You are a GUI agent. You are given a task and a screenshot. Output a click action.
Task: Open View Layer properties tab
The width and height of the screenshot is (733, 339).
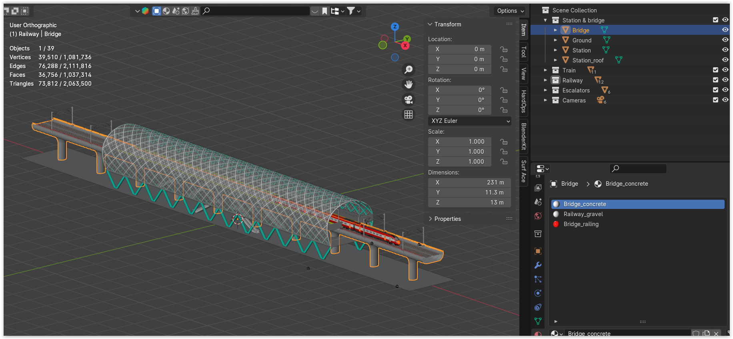pyautogui.click(x=538, y=188)
